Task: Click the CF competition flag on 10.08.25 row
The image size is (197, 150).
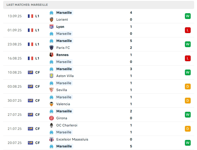Action: tap(30, 72)
